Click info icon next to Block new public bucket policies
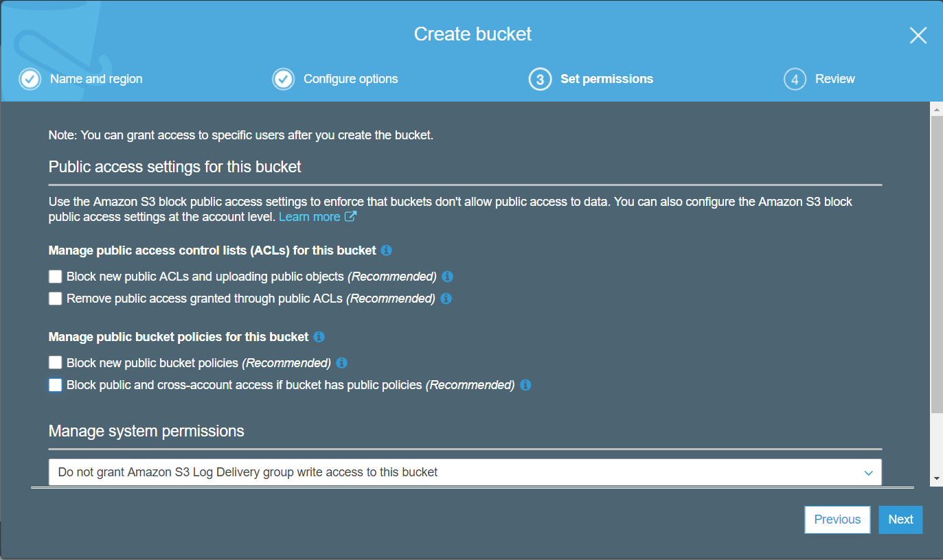The image size is (943, 560). pyautogui.click(x=341, y=363)
